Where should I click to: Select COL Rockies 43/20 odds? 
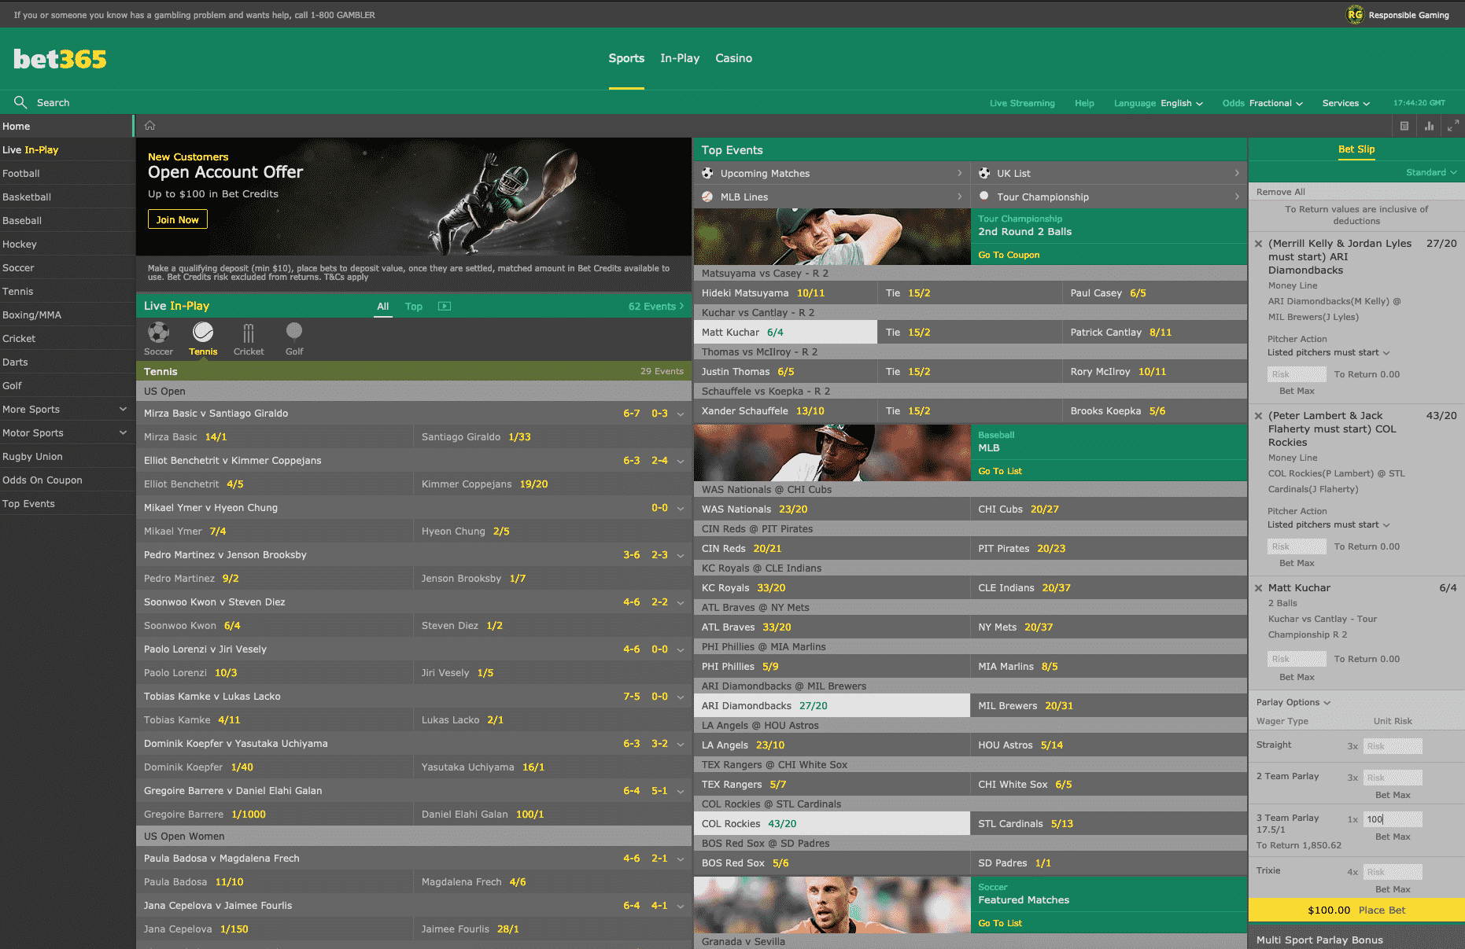pyautogui.click(x=832, y=823)
